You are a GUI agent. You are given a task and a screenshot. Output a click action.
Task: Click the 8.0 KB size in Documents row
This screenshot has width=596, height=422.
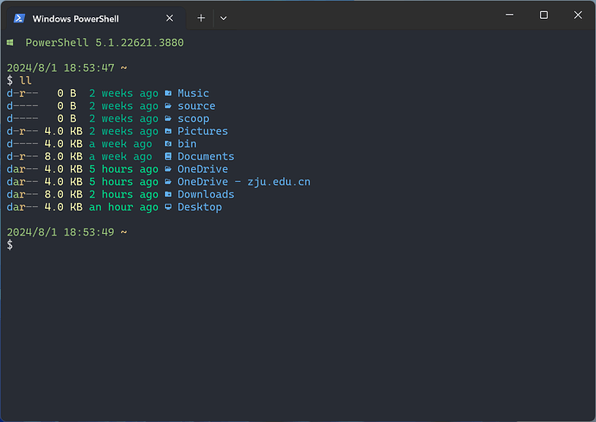pos(63,156)
